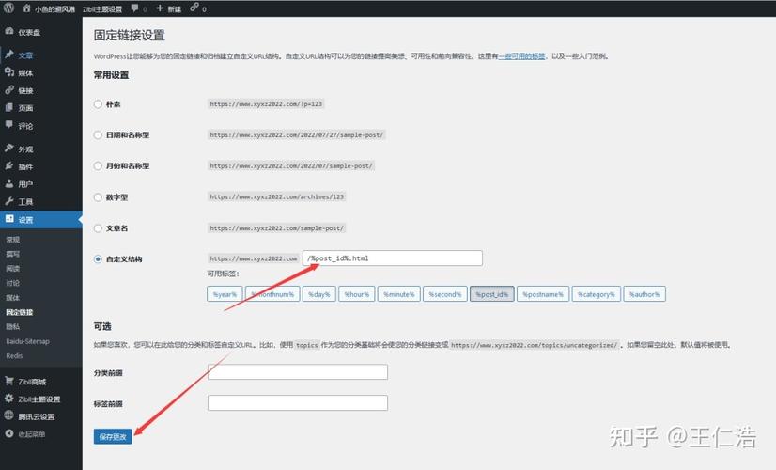Click the 文章 pin icon in sidebar
The height and width of the screenshot is (470, 776).
8,55
